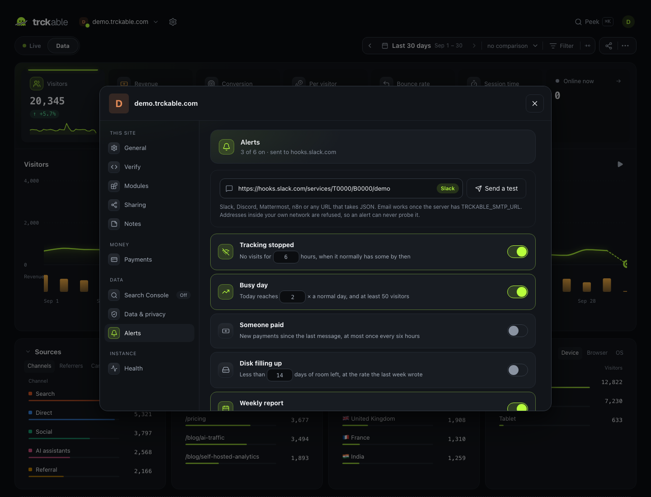Edit the Tracking stopped hours field
The image size is (651, 497).
tap(286, 257)
